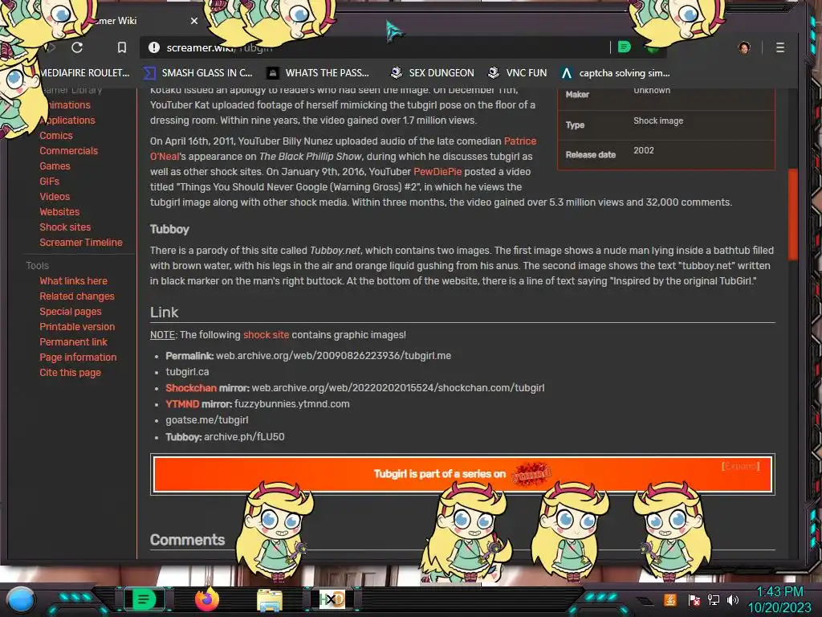The height and width of the screenshot is (617, 822).
Task: Open Related changes tool
Action: click(x=76, y=296)
